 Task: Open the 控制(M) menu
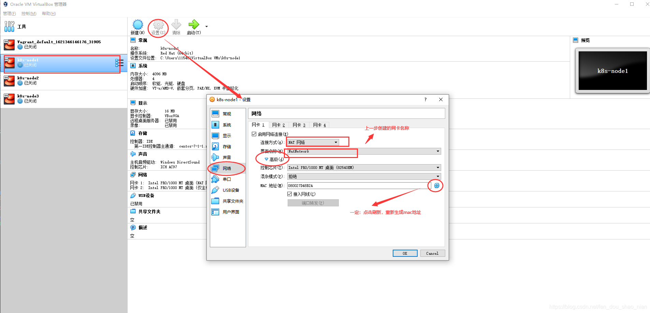29,14
